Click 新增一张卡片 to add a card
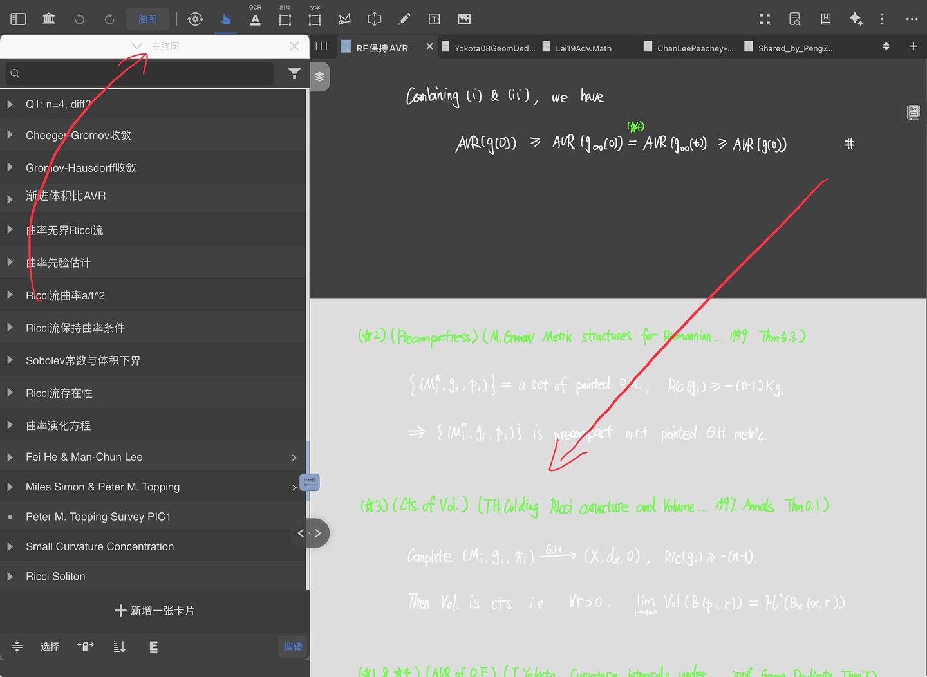Image resolution: width=927 pixels, height=677 pixels. point(154,611)
